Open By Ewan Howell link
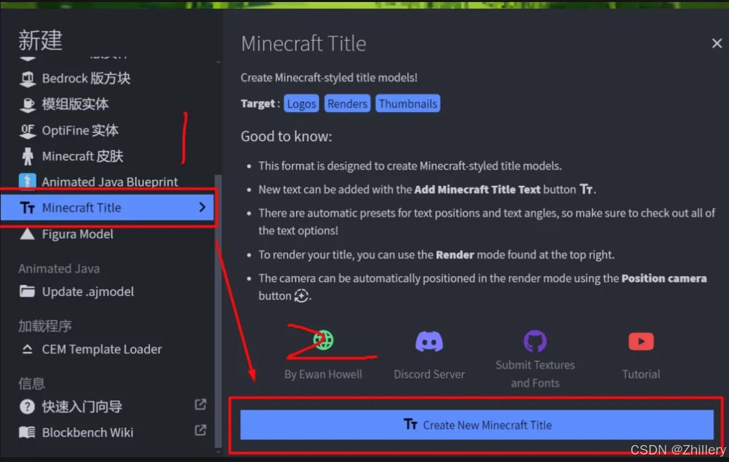 (x=323, y=374)
